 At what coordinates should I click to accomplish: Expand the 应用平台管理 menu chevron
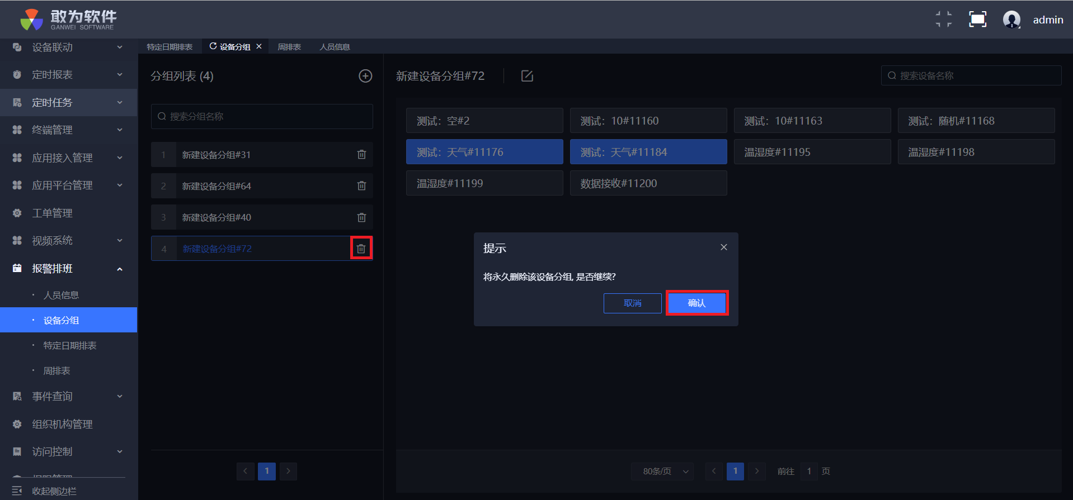pyautogui.click(x=120, y=185)
